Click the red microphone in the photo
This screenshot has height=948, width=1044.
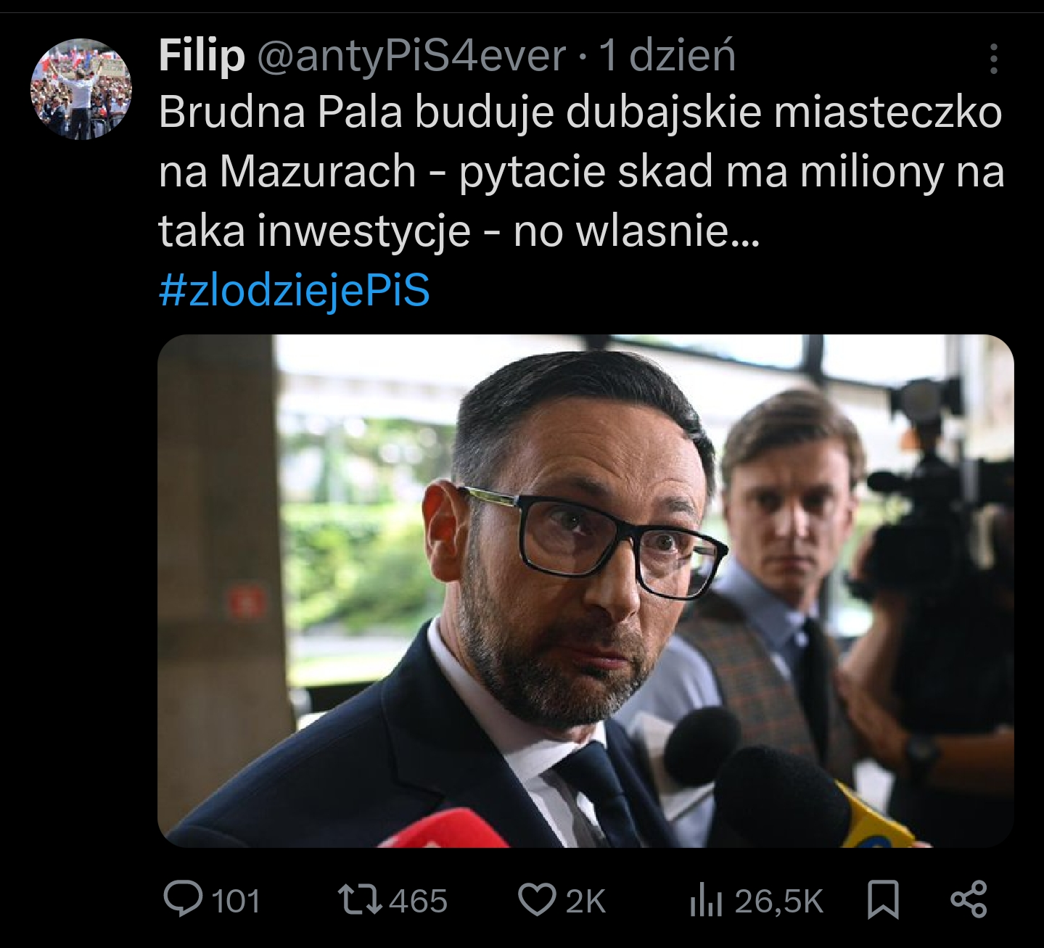[x=443, y=829]
